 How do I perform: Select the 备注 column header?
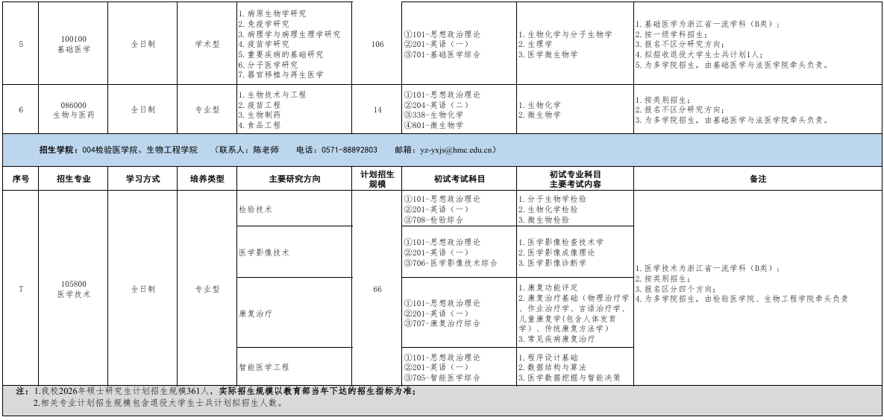pos(758,179)
